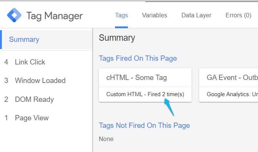
Task: Click the Tags Not Fired On This Page heading
Action: [144, 126]
